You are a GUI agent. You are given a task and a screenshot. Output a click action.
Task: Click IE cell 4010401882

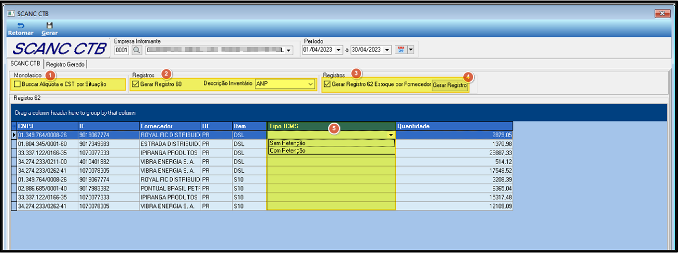[108, 162]
